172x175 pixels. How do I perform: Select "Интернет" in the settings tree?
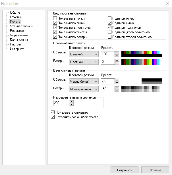pos(17,49)
